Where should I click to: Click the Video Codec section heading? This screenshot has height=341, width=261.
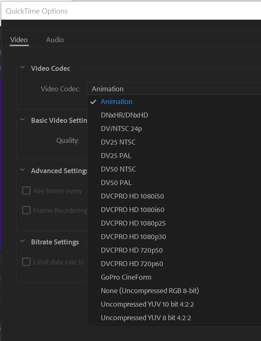pos(51,68)
